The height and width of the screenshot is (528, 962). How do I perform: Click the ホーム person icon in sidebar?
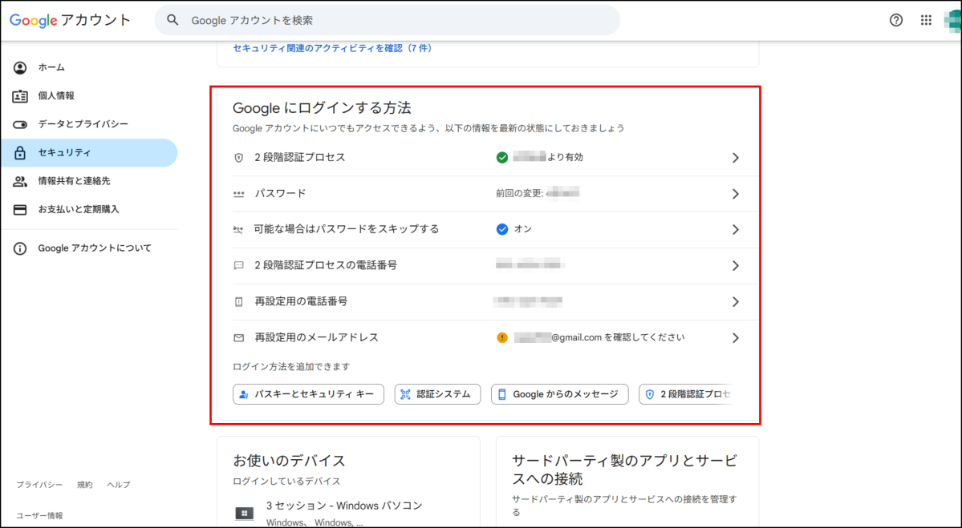click(x=20, y=67)
